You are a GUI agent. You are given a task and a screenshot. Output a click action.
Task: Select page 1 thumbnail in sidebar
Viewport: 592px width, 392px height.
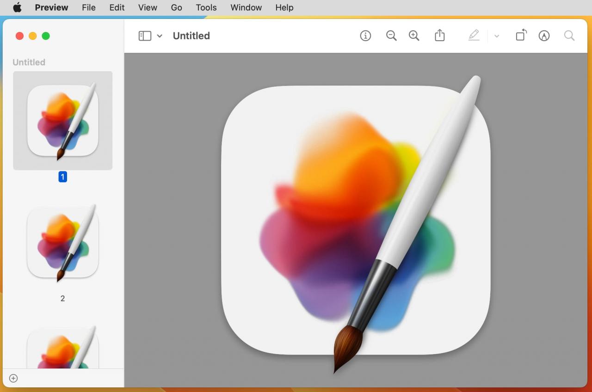[x=62, y=121]
